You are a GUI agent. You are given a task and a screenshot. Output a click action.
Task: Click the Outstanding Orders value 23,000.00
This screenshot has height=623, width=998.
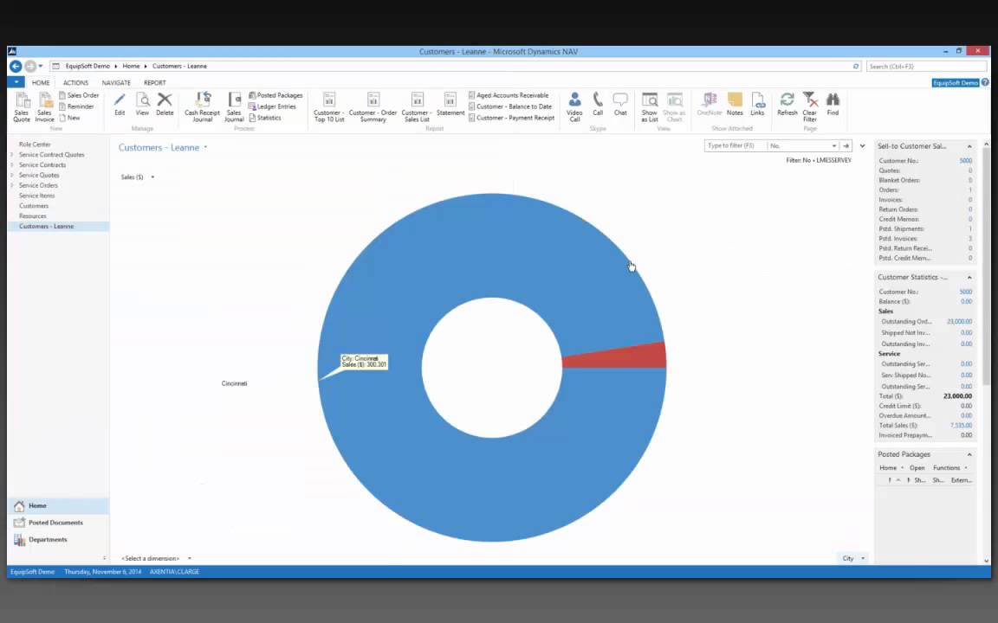(959, 322)
